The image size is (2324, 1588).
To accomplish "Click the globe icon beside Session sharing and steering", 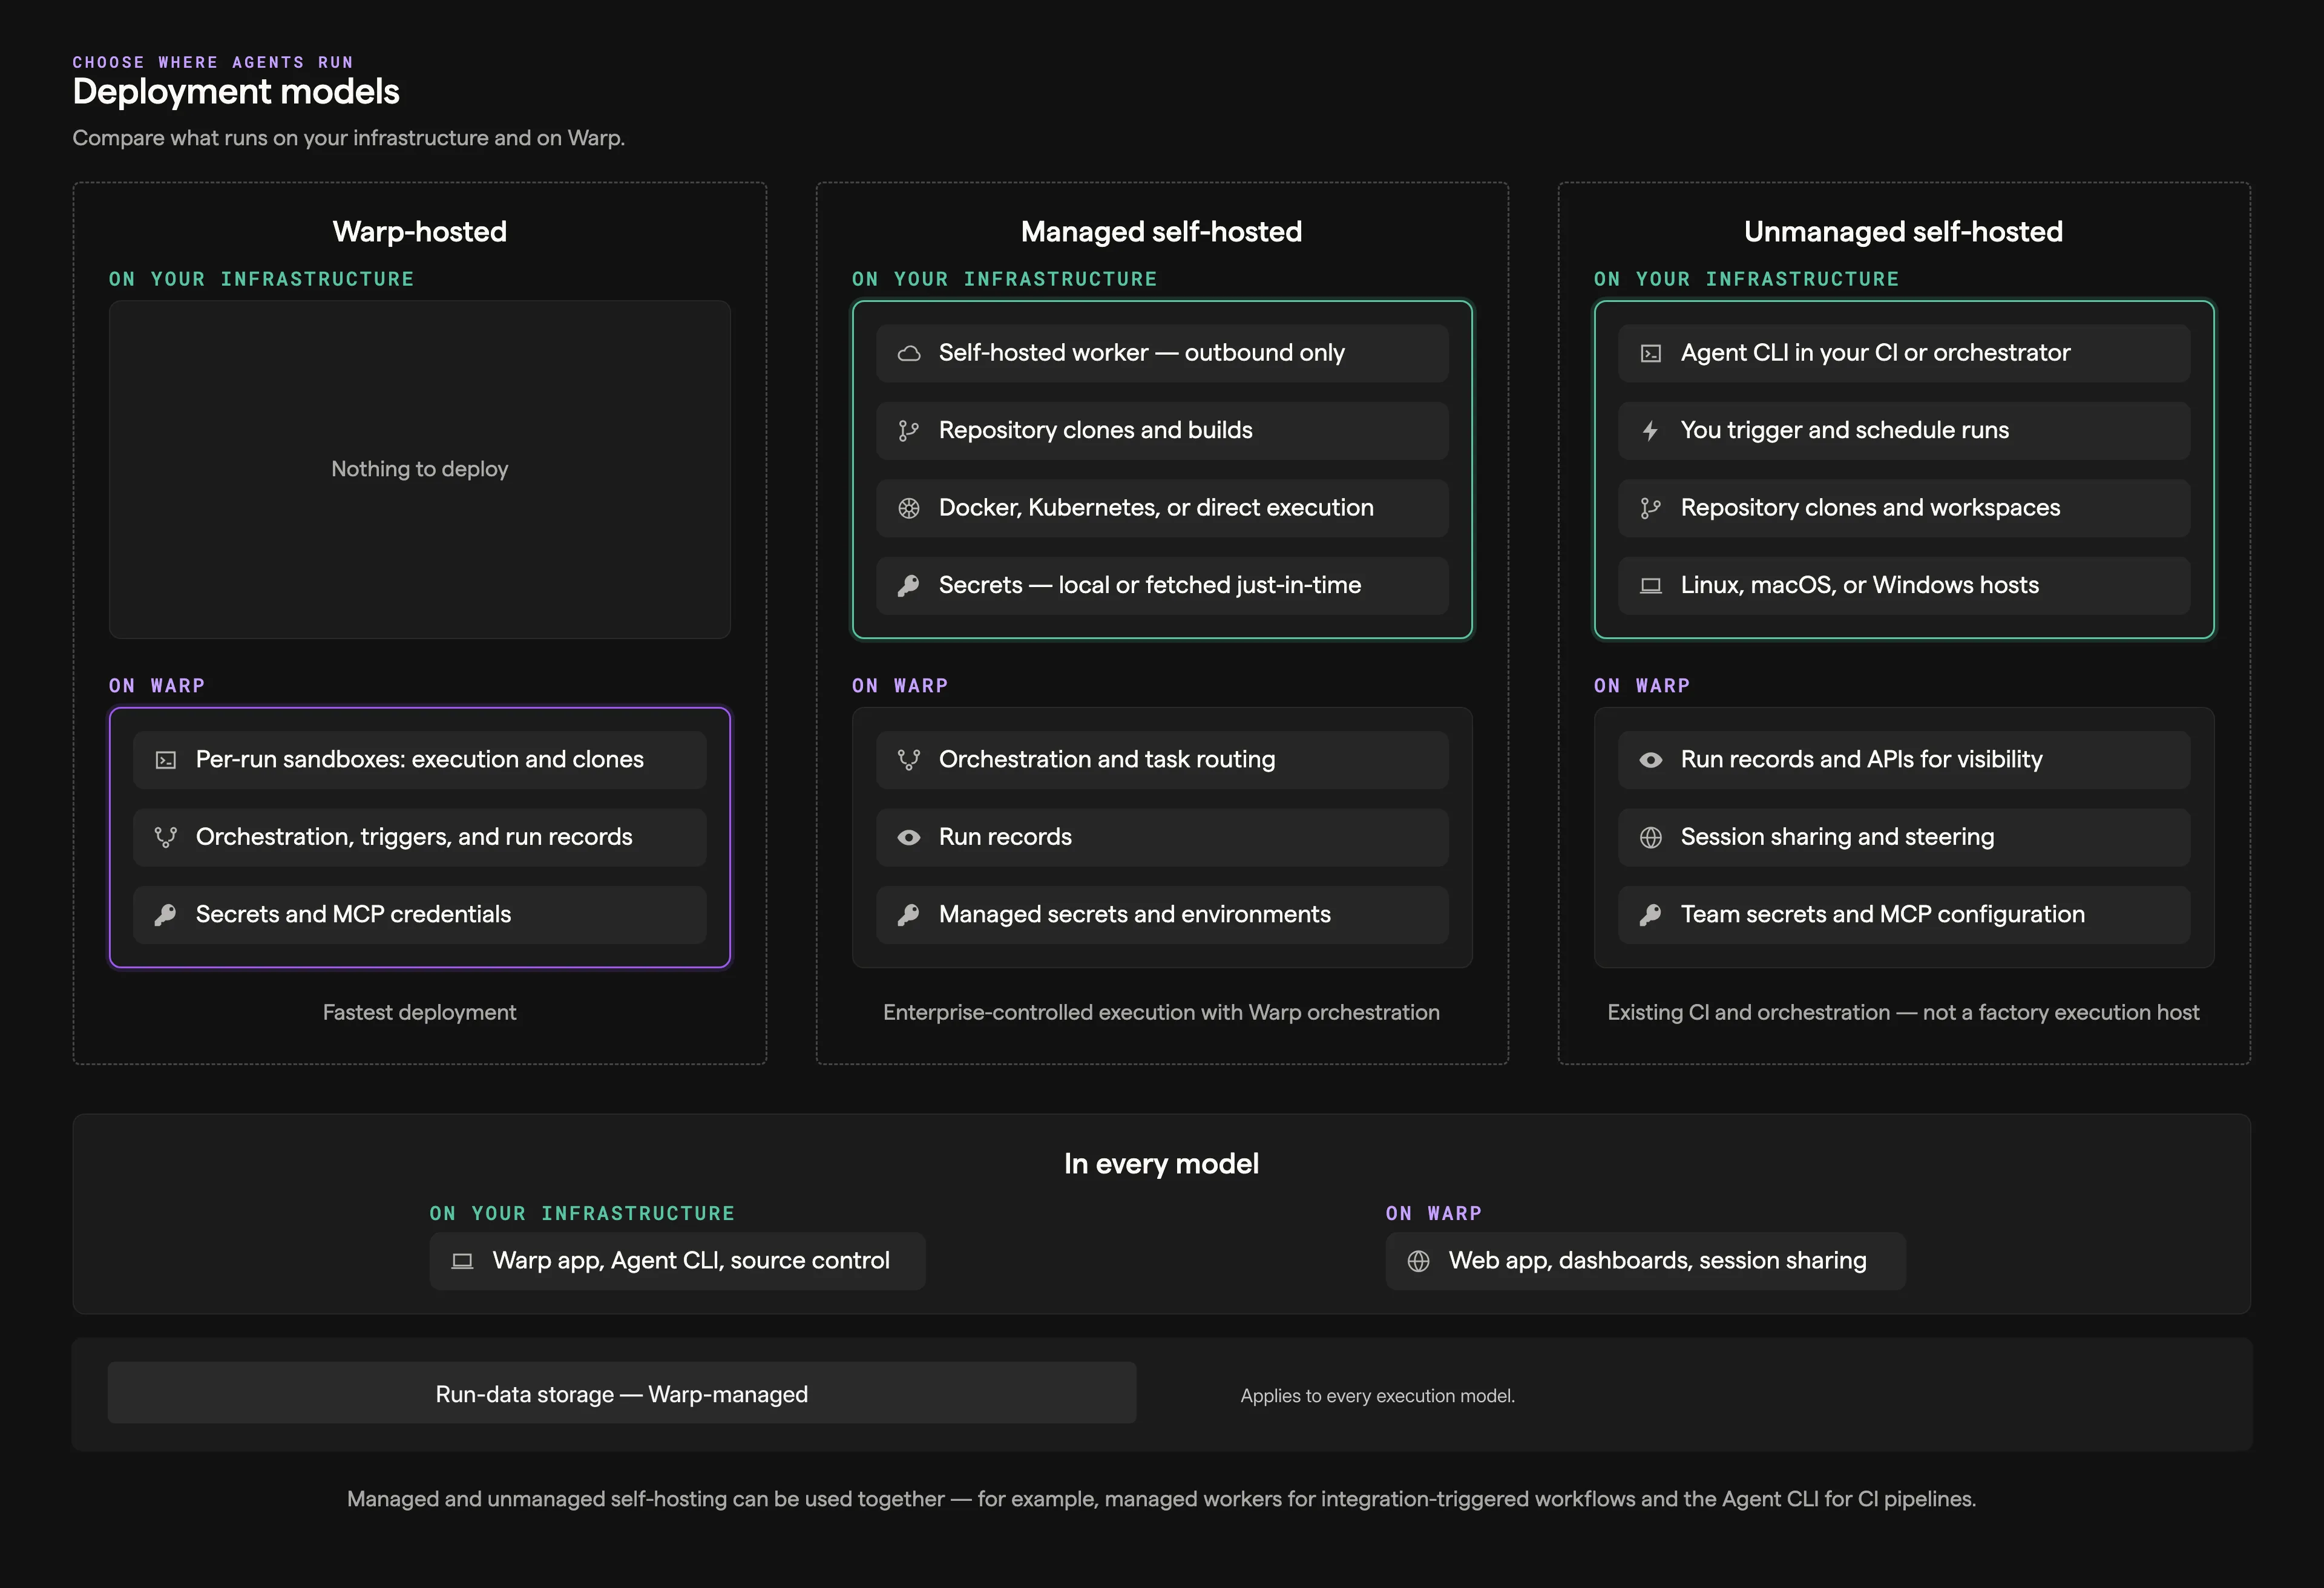I will (1650, 837).
